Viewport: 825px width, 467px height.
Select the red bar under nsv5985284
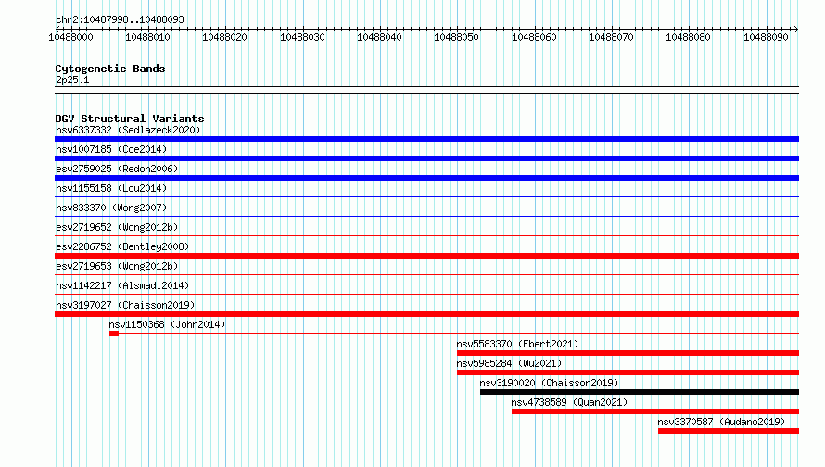628,372
